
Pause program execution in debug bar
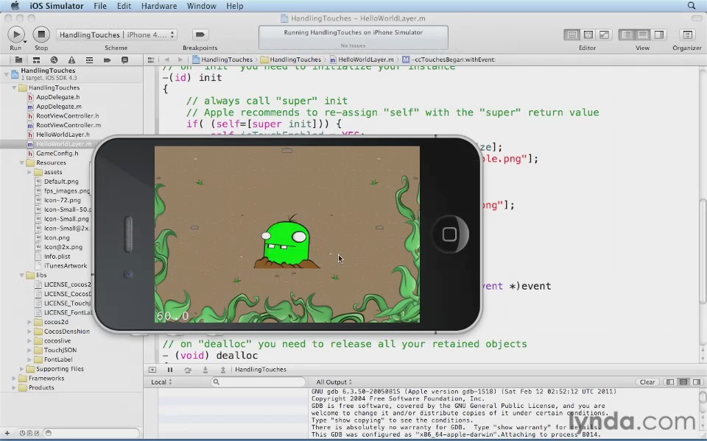170,370
